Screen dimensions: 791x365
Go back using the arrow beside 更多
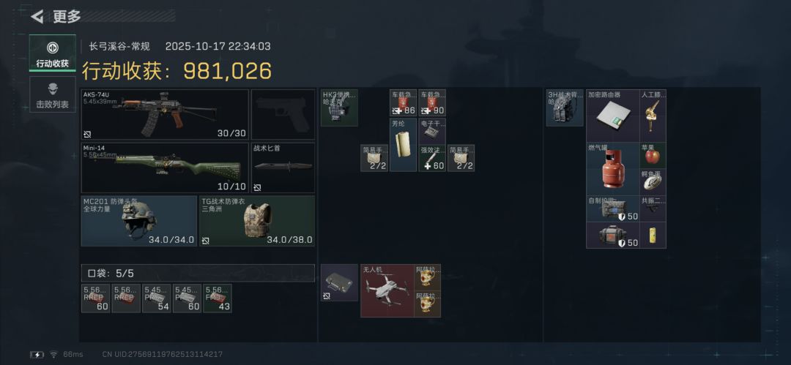37,17
